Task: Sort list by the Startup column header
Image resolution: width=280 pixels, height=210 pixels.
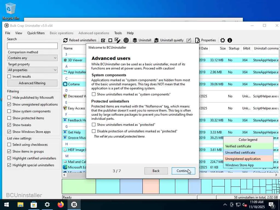Action: click(234, 48)
